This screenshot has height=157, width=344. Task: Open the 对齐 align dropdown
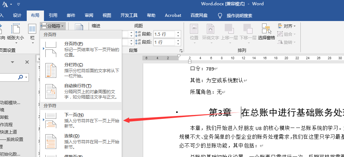pos(287,26)
